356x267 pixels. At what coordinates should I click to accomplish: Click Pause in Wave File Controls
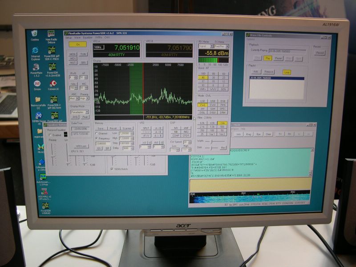click(279, 58)
